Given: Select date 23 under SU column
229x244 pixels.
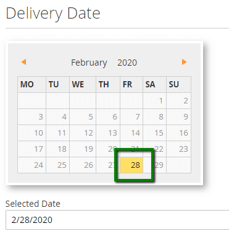Looking at the screenshot, I should [x=179, y=149].
